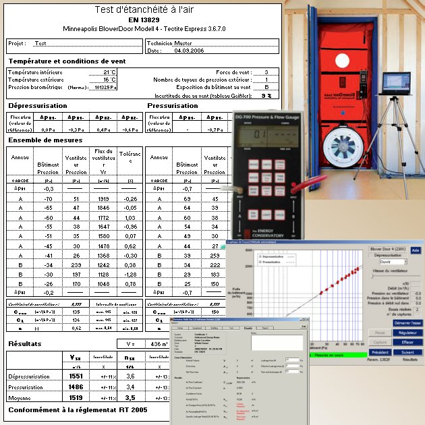425x425 pixels.
Task: Click the greyed Pause button
Action: tap(380, 333)
